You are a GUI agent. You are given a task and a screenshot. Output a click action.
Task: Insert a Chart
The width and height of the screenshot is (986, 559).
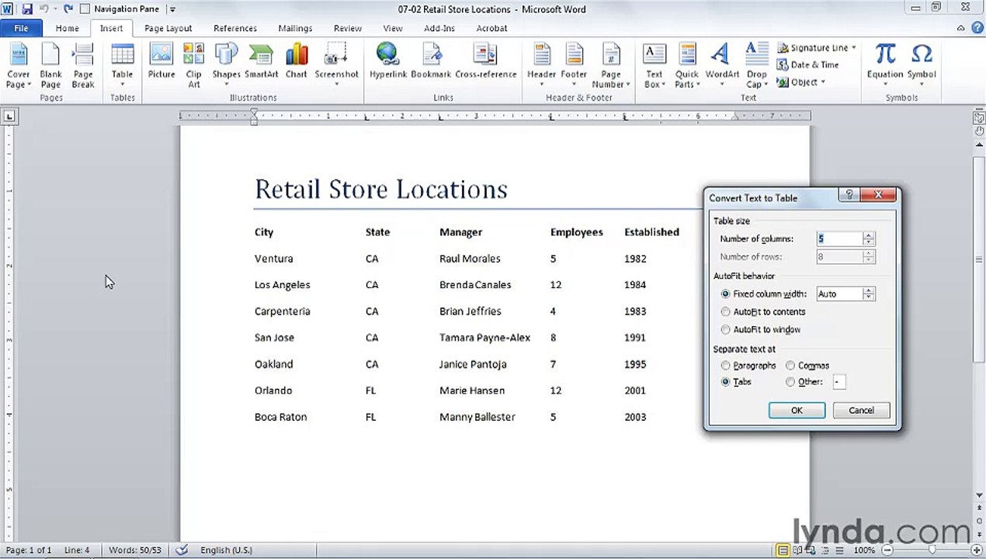click(296, 62)
